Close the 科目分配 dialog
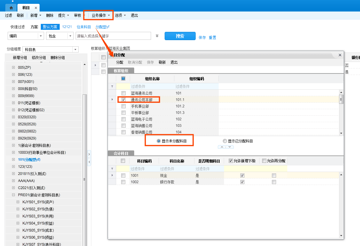360x246 pixels. coord(340,55)
